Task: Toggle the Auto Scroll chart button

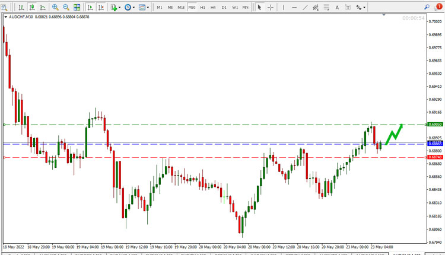Action: (90, 7)
